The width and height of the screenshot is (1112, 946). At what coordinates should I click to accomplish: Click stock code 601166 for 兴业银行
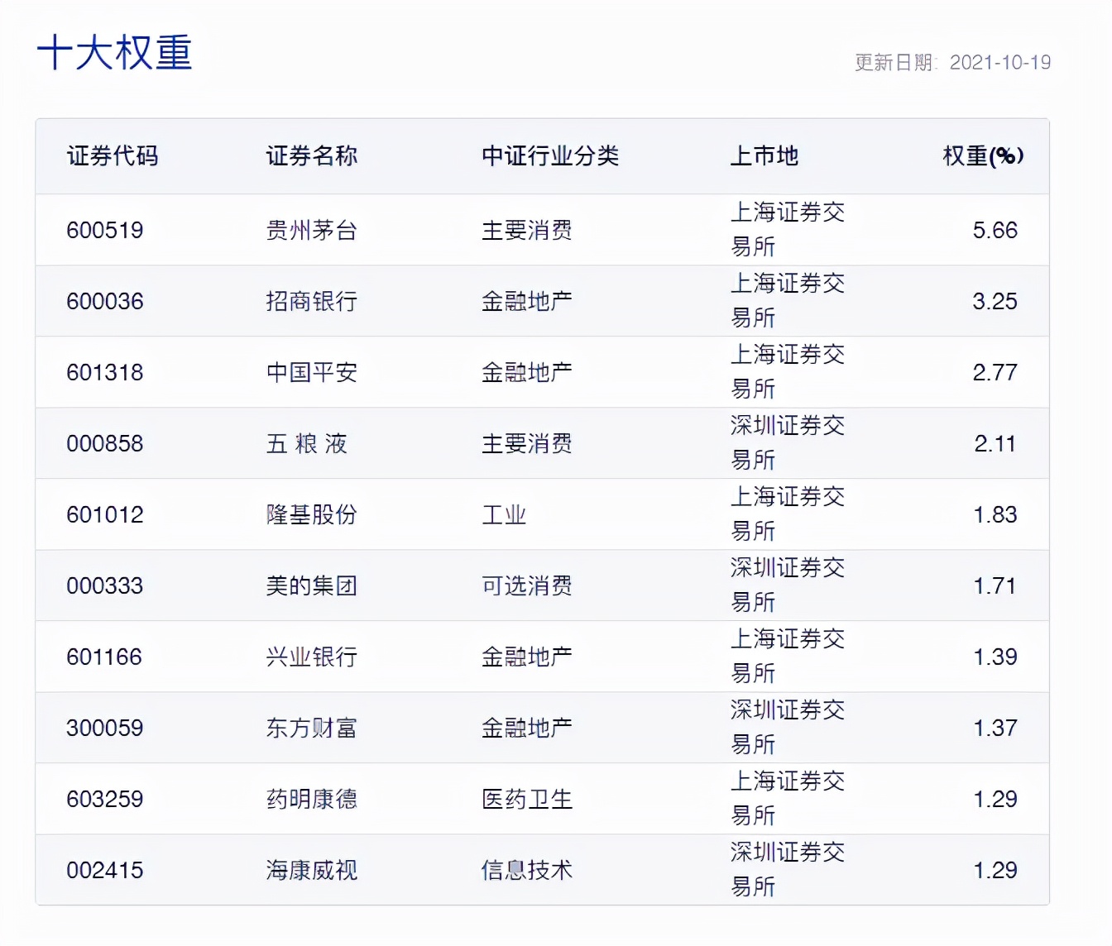point(105,657)
